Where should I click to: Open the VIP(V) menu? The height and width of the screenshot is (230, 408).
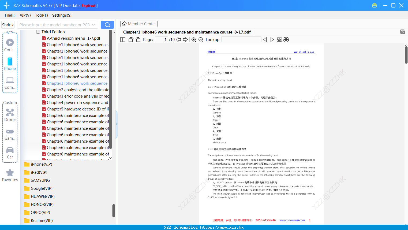tap(25, 15)
